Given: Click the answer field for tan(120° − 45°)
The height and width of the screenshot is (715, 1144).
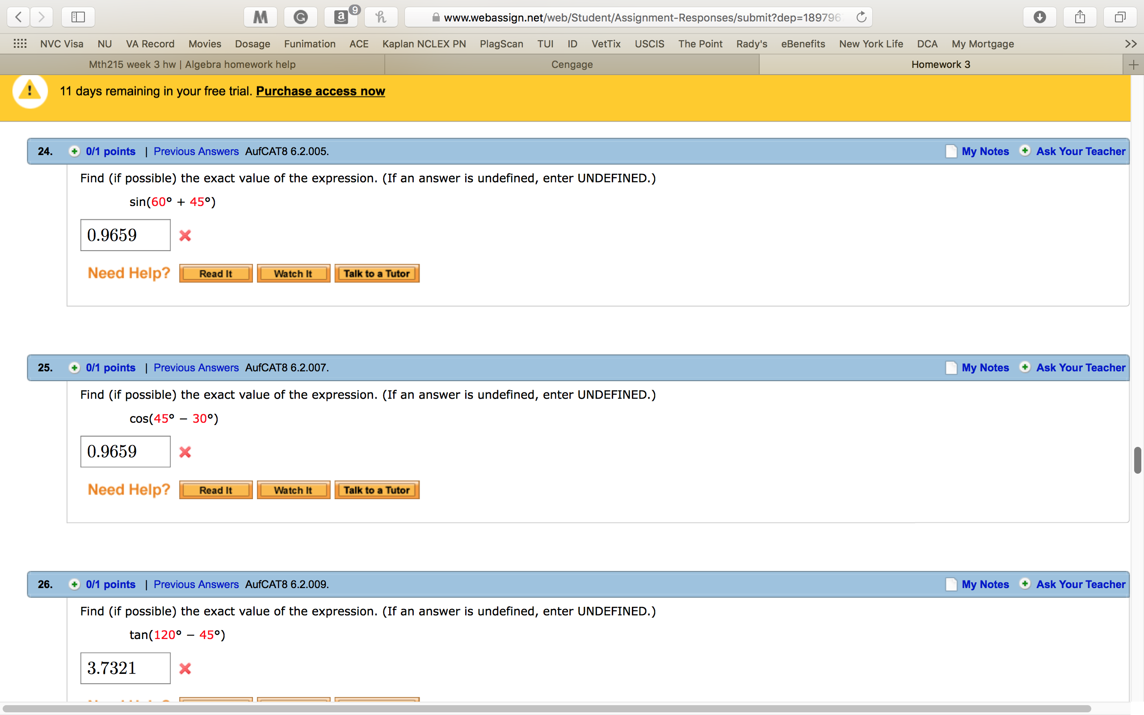Looking at the screenshot, I should pyautogui.click(x=125, y=668).
